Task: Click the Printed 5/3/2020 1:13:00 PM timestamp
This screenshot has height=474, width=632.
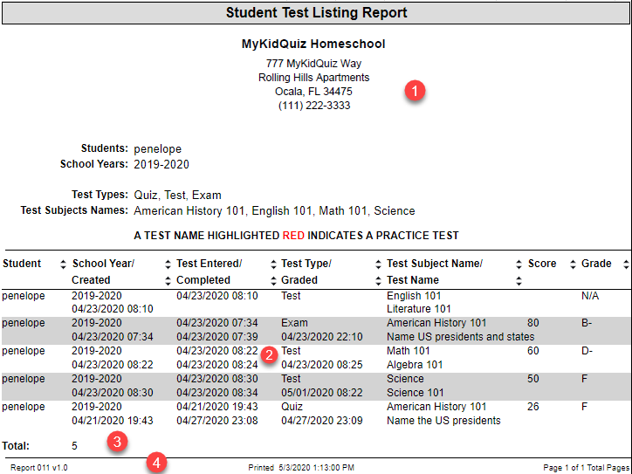Action: [x=301, y=468]
